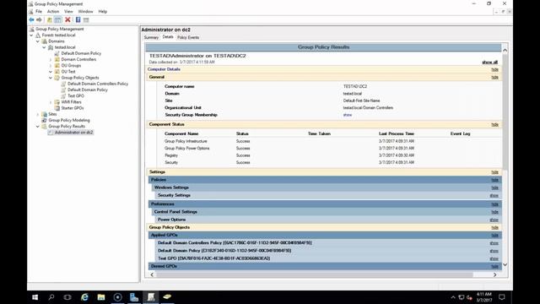The width and height of the screenshot is (540, 304).
Task: Click the Group Policy Objects container icon
Action: coord(57,78)
